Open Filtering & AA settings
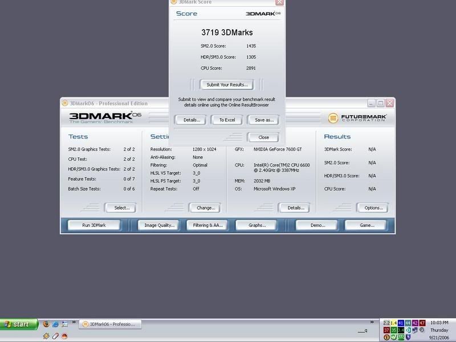The width and height of the screenshot is (456, 342). [x=207, y=225]
